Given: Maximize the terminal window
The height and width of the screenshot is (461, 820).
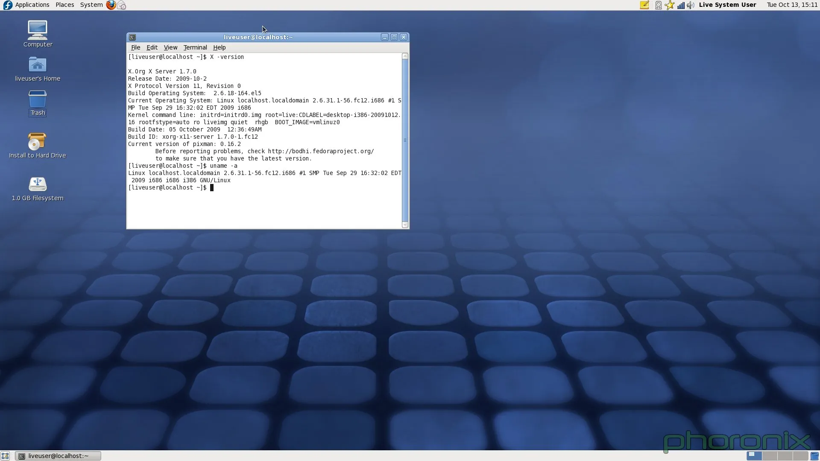Looking at the screenshot, I should pos(394,37).
